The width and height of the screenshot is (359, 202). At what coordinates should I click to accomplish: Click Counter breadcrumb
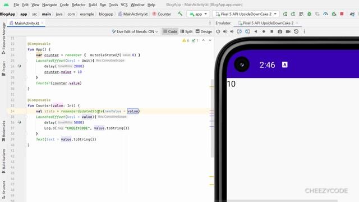coord(162,14)
